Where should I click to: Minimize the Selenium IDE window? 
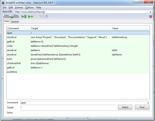136,2
